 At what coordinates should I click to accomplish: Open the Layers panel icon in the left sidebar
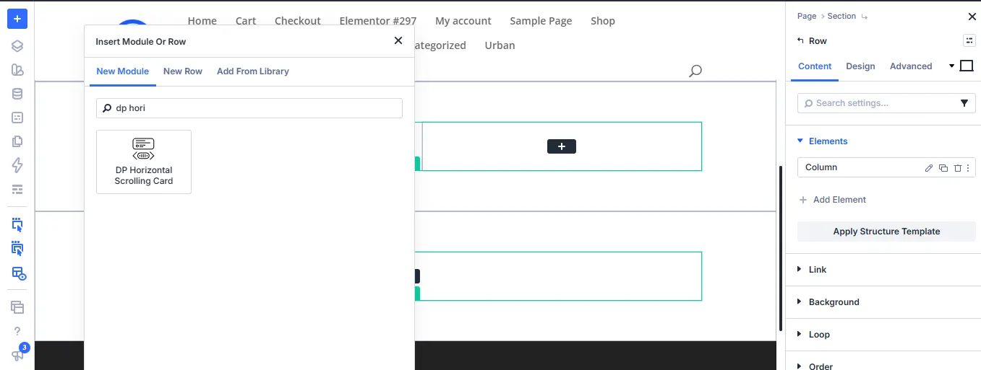point(17,46)
